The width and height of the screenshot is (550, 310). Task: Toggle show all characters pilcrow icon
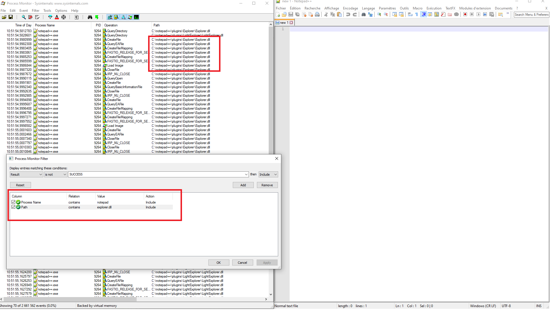point(417,15)
